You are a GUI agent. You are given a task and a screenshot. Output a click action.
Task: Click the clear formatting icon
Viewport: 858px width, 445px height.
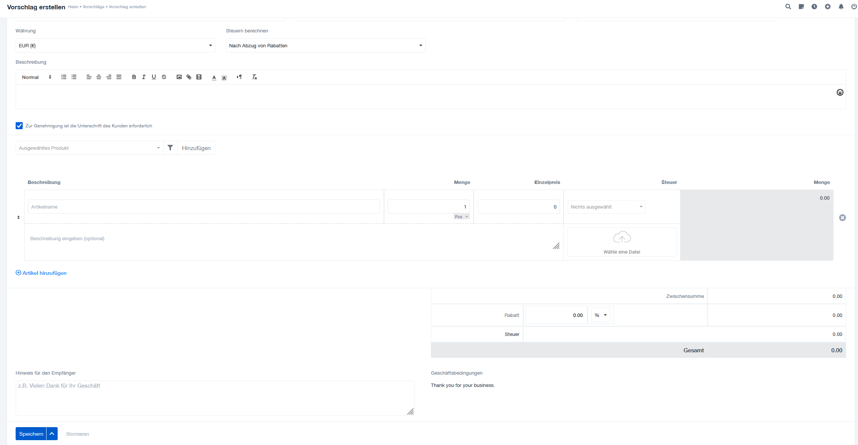pos(254,77)
